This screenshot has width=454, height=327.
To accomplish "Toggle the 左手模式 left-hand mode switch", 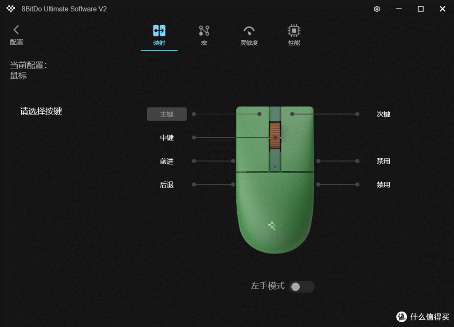I will (301, 287).
